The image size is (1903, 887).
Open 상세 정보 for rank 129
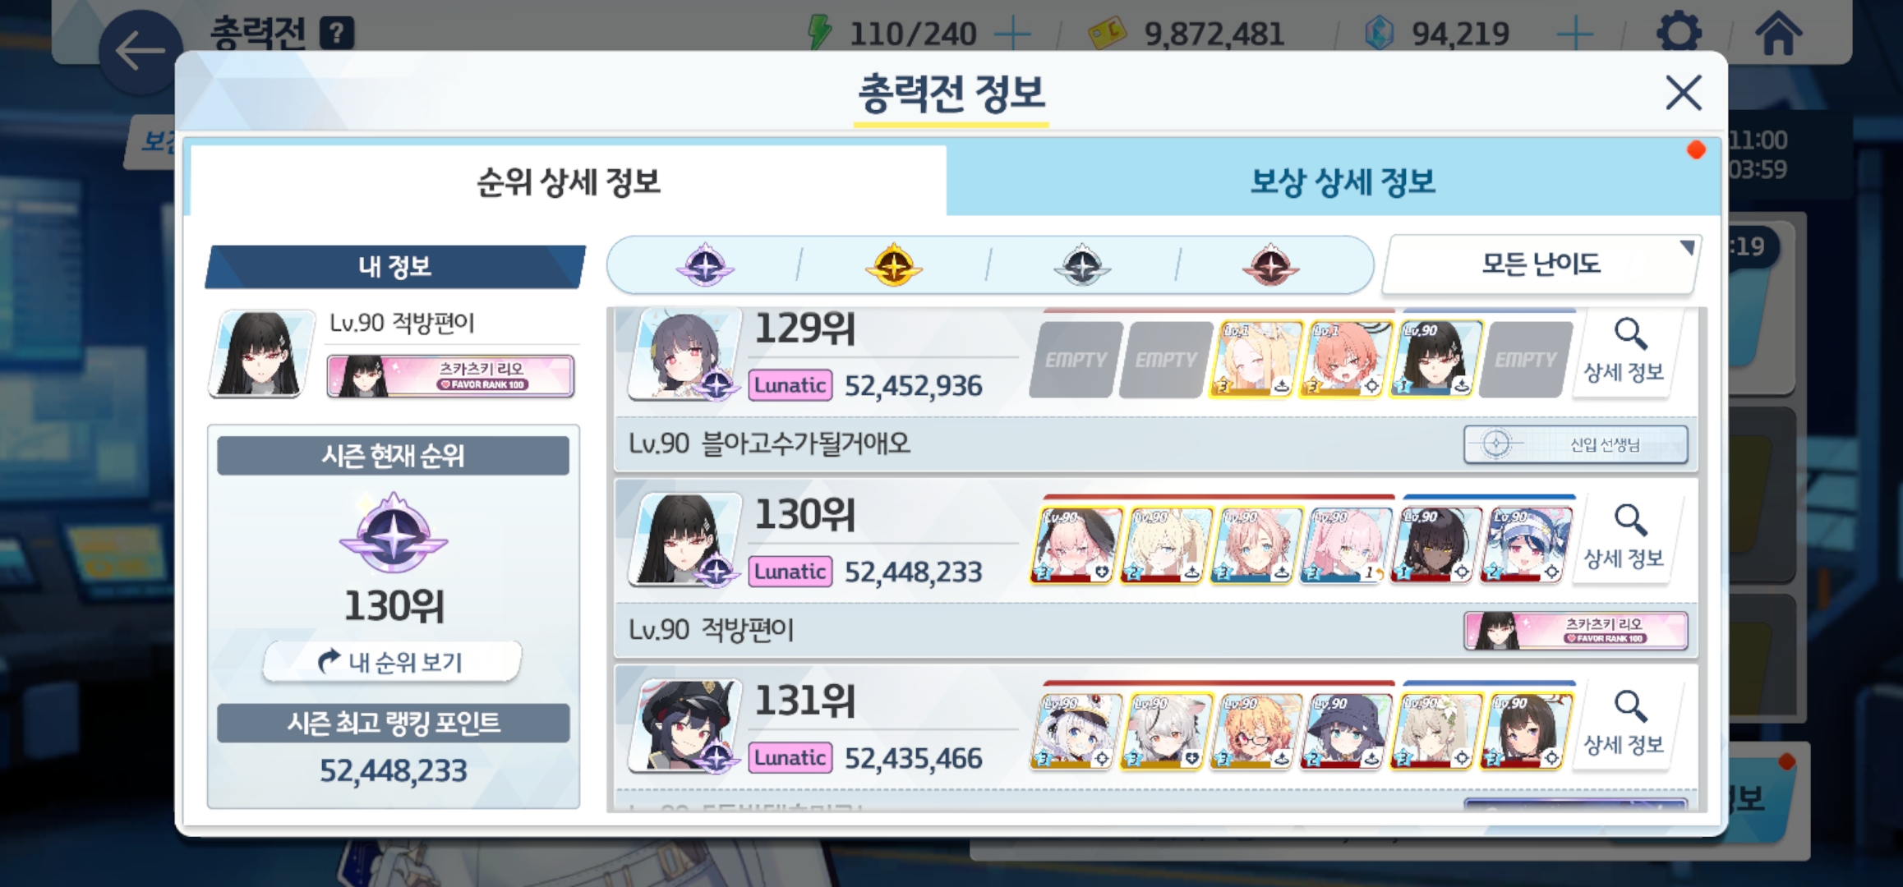[x=1624, y=353]
